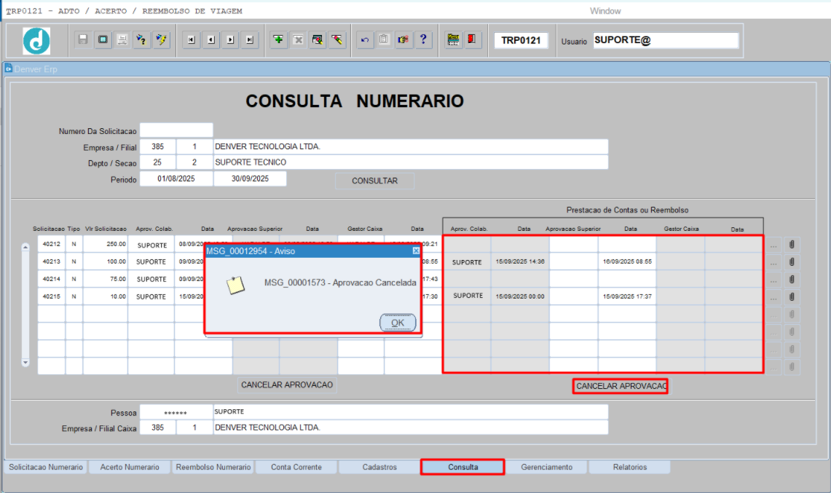Image resolution: width=831 pixels, height=493 pixels.
Task: Go to the first record
Action: (x=191, y=40)
